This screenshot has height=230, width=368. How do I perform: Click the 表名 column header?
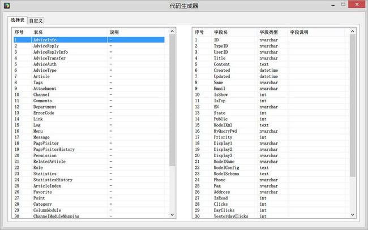(69, 32)
